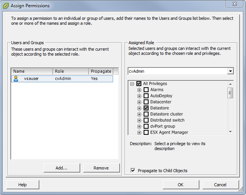Expand the Datacenter privilege node
This screenshot has width=246, height=195.
(x=139, y=102)
